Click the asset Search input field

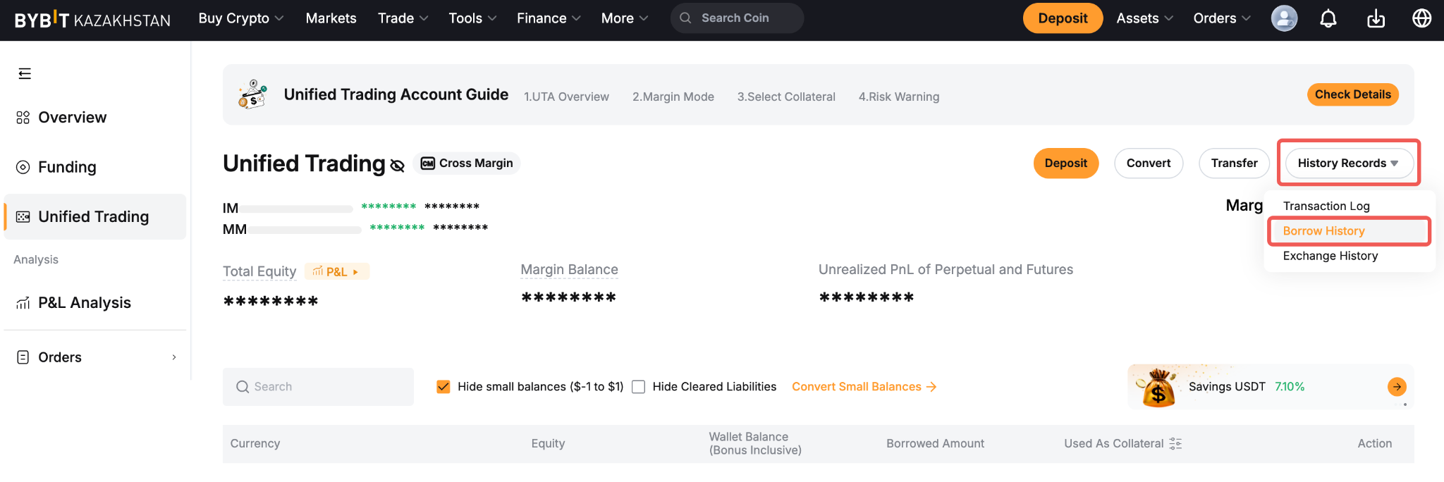pos(318,387)
